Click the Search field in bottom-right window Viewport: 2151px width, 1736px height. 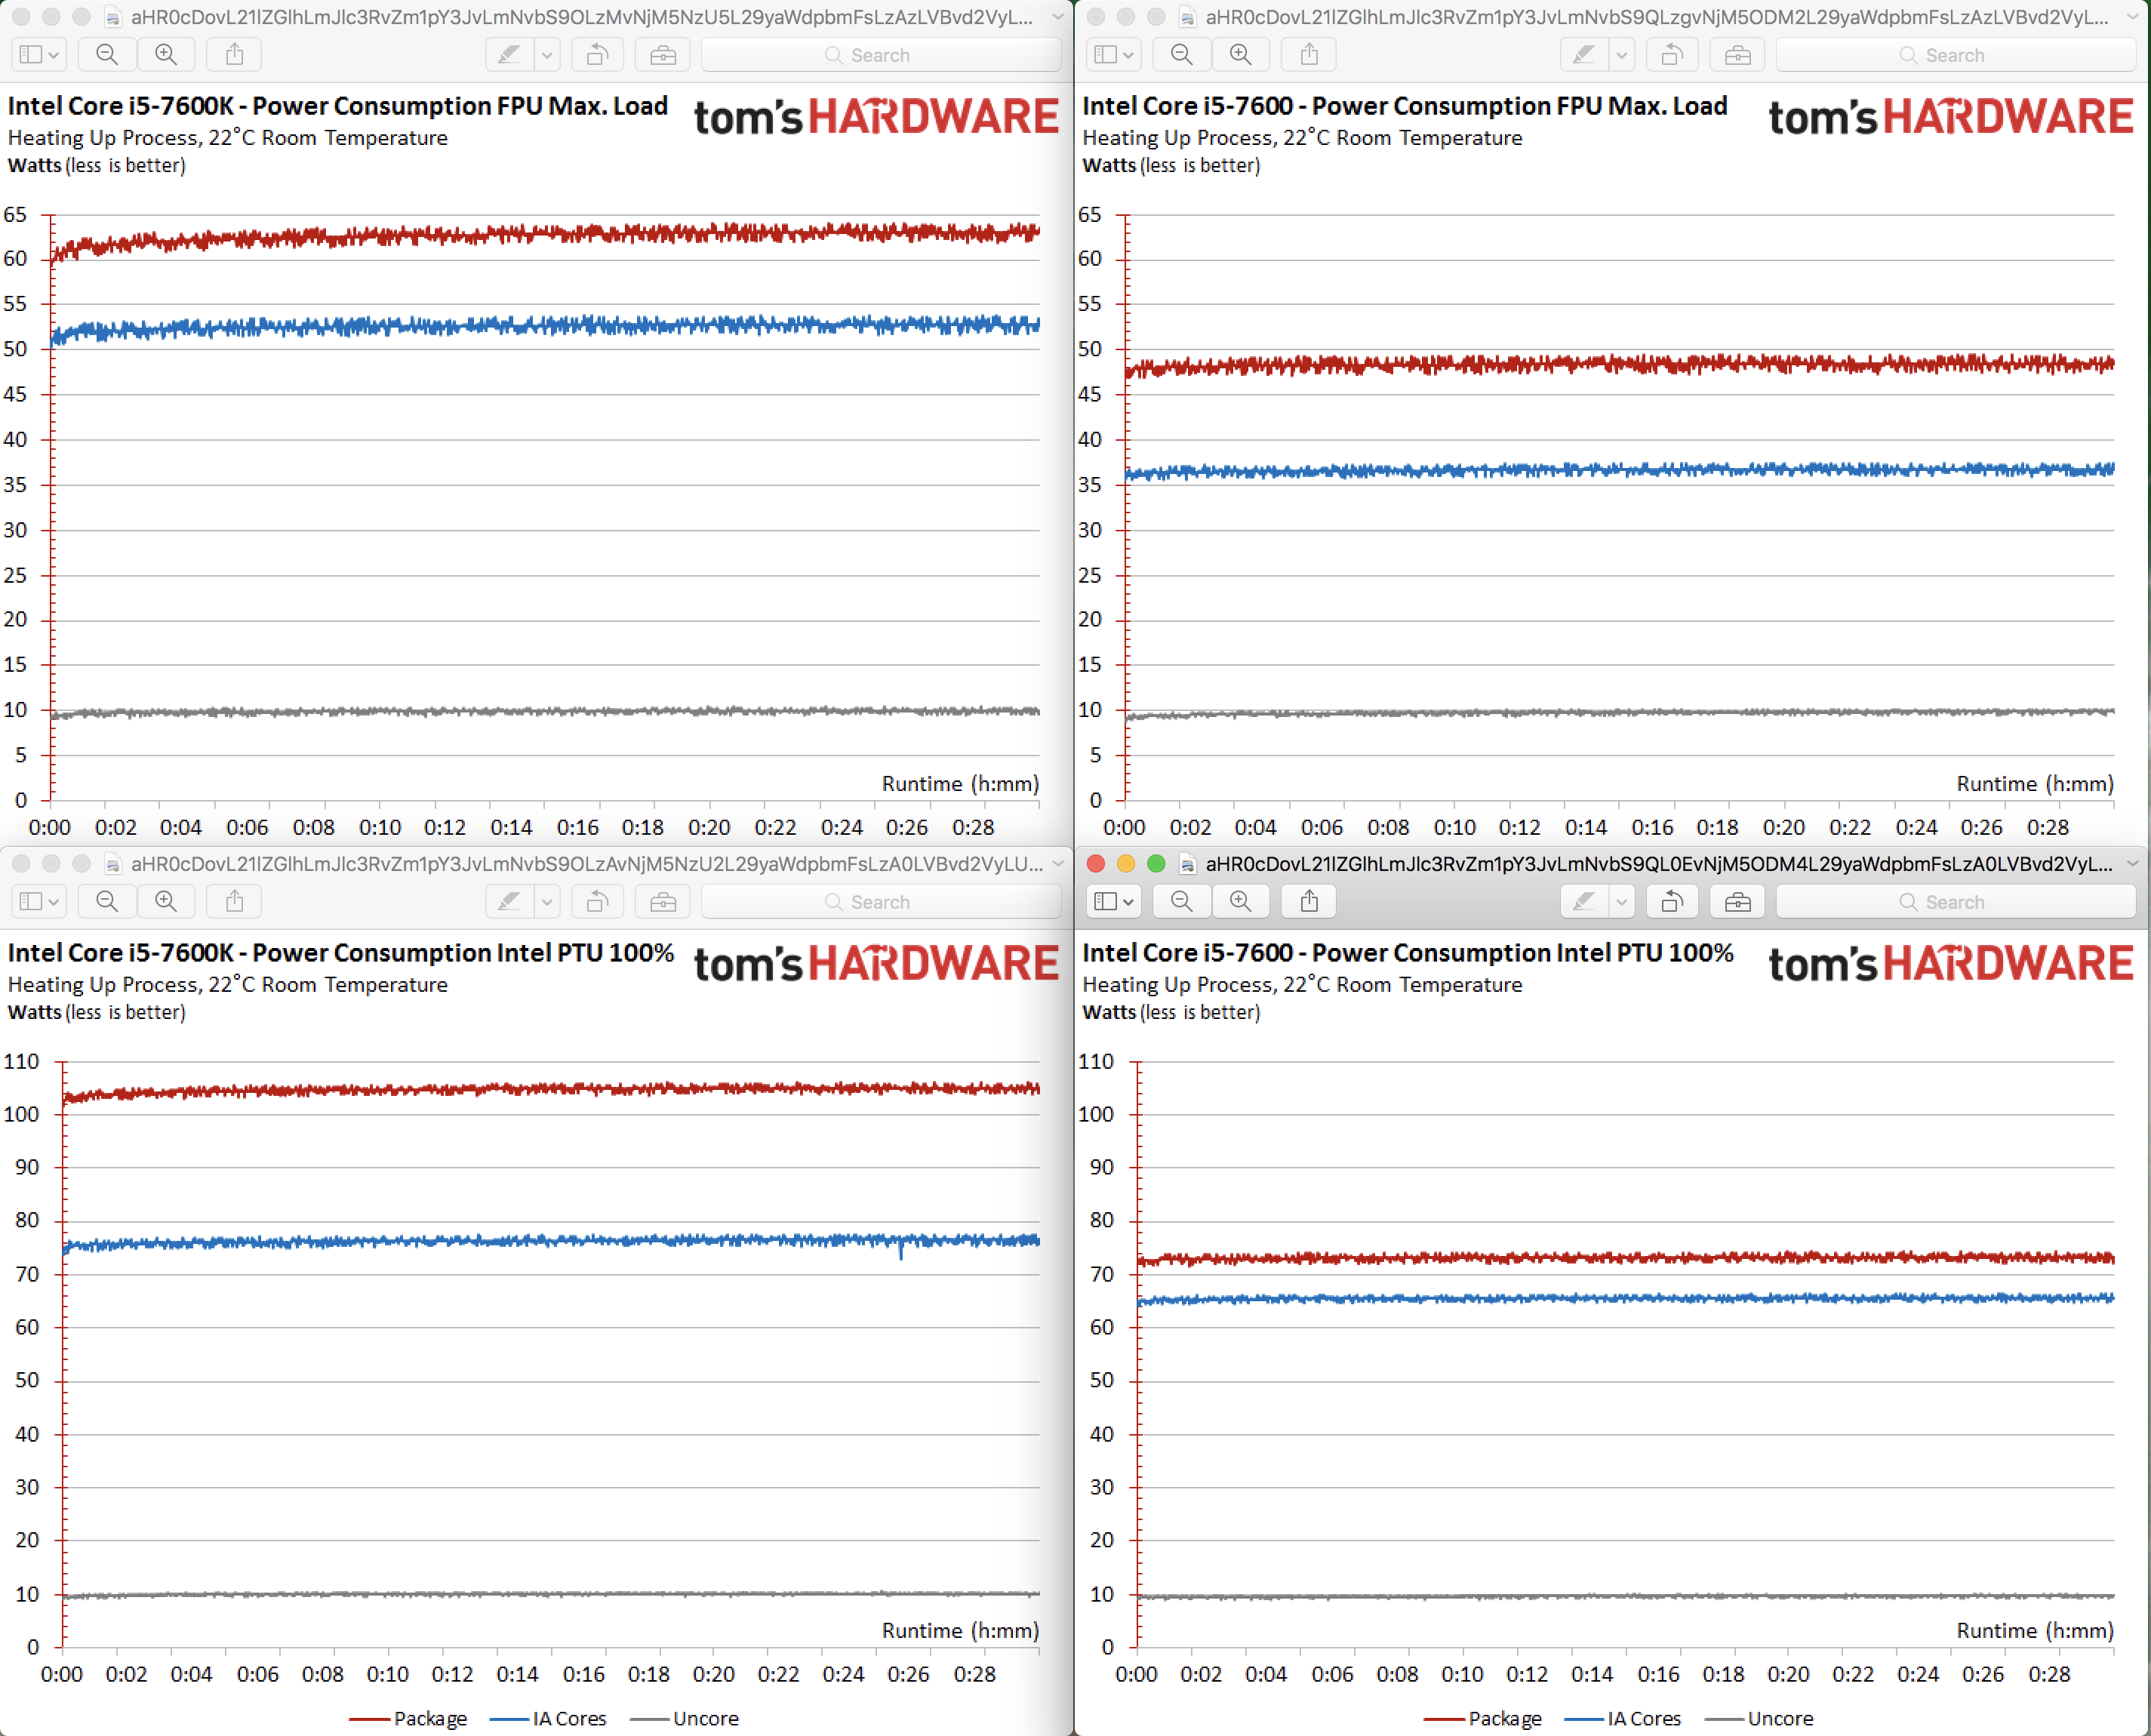click(1955, 902)
